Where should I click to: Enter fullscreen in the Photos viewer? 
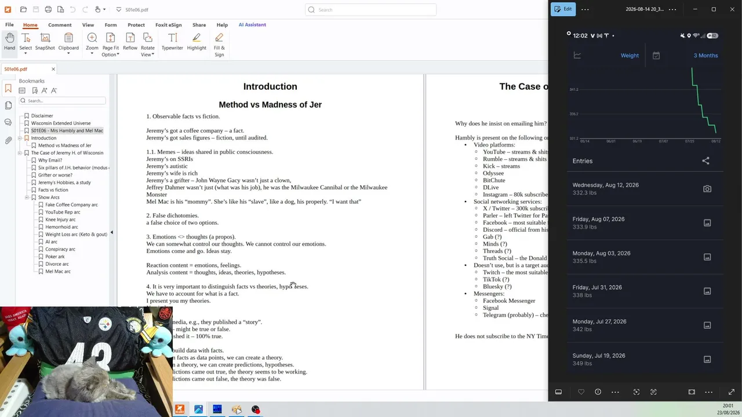(x=732, y=392)
